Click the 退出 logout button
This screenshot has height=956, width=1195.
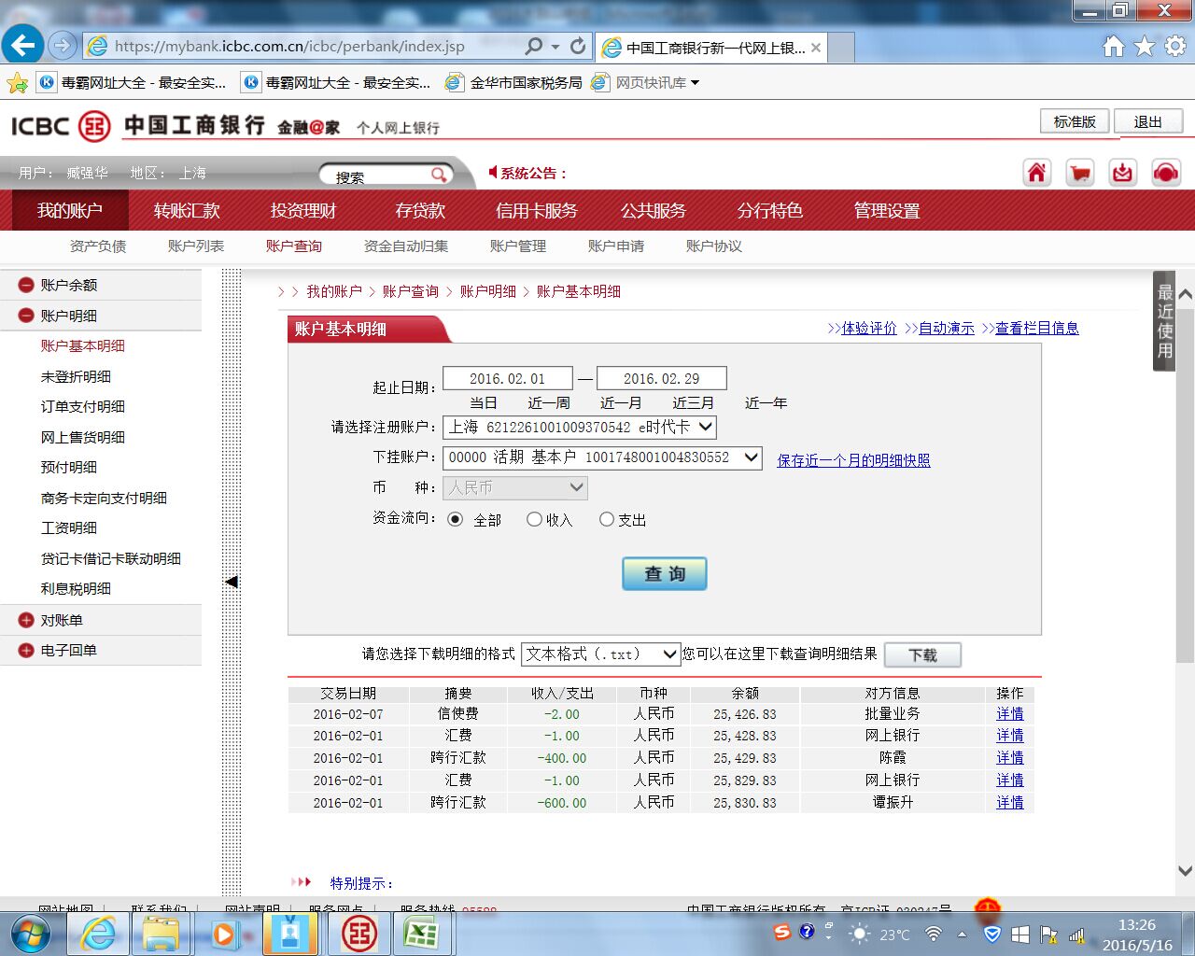[x=1147, y=122]
